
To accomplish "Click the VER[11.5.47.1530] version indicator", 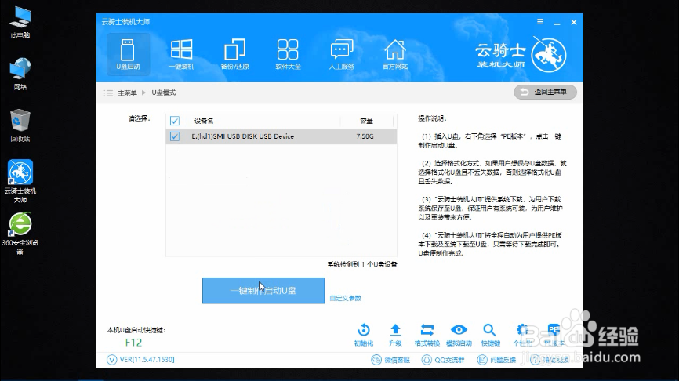I will pos(141,360).
